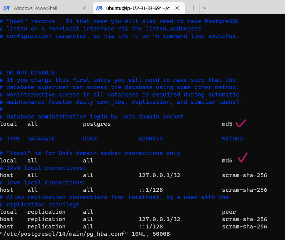This screenshot has height=240, width=285.
Task: Click the postgres user in the admin login line
Action: pyautogui.click(x=97, y=124)
